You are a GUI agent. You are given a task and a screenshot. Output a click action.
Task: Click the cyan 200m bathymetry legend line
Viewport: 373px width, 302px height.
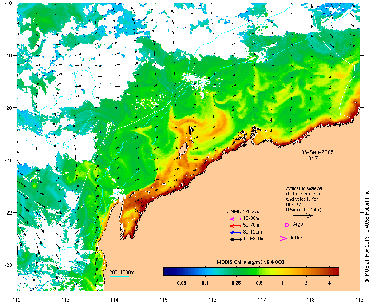point(119,276)
